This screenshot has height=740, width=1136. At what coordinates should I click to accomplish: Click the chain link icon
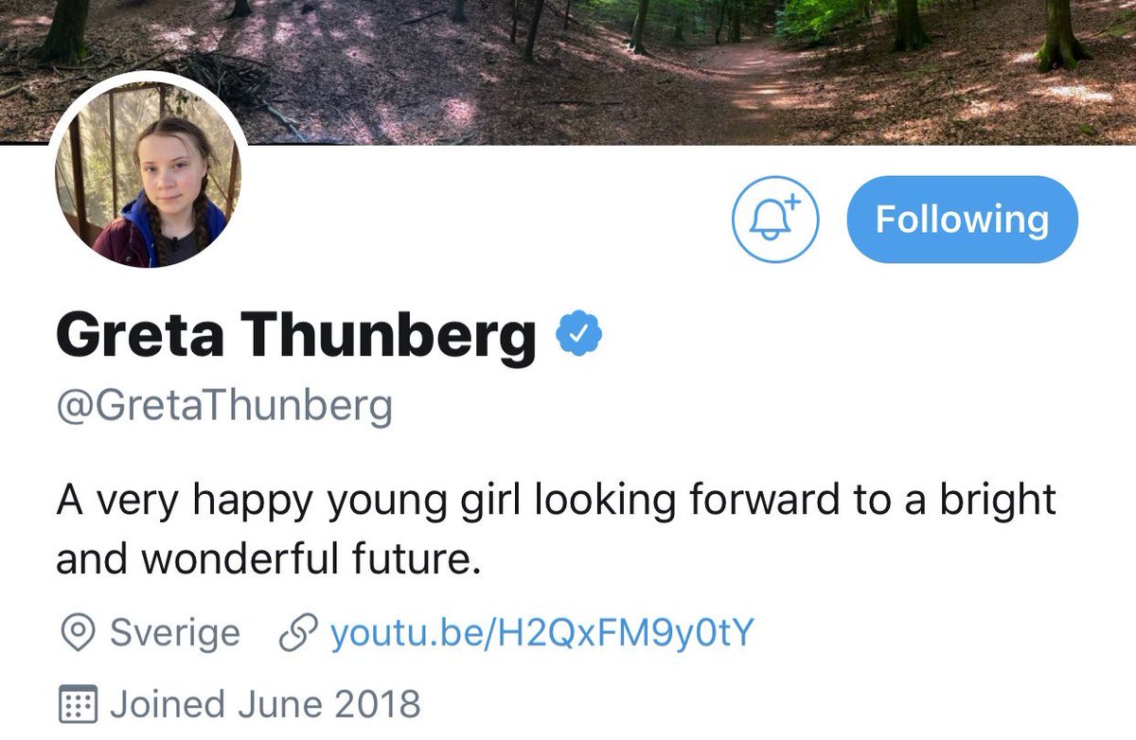(296, 633)
